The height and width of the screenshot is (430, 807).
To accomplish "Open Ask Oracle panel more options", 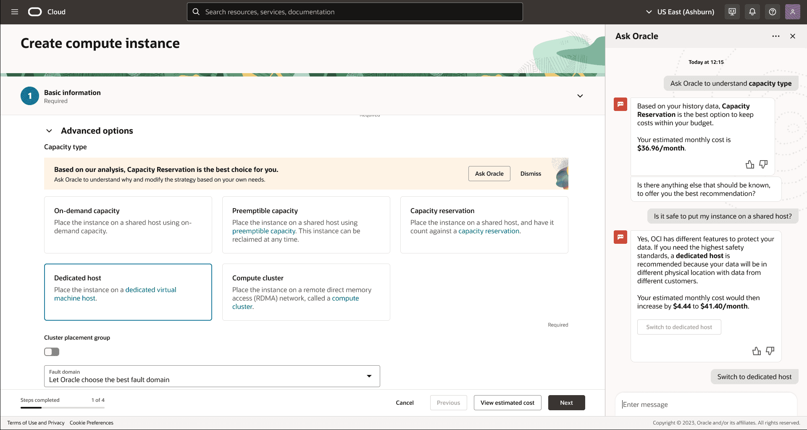I will 776,36.
